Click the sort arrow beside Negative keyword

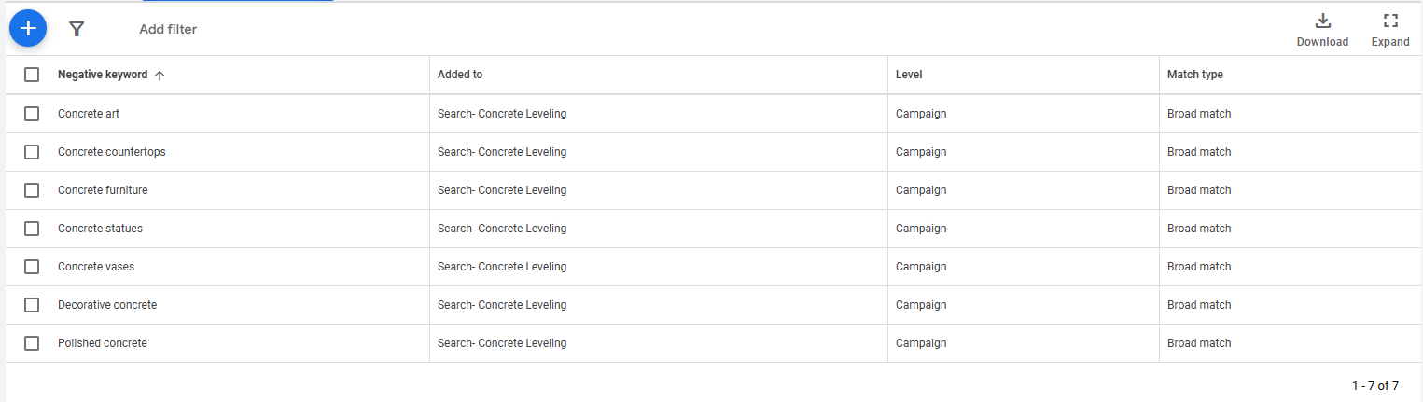coord(160,76)
